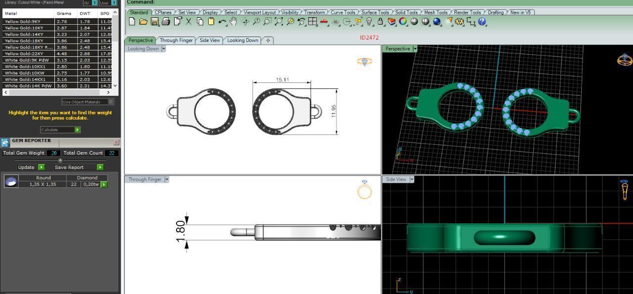
Task: Click the Paste clipboard icon
Action: (211, 21)
